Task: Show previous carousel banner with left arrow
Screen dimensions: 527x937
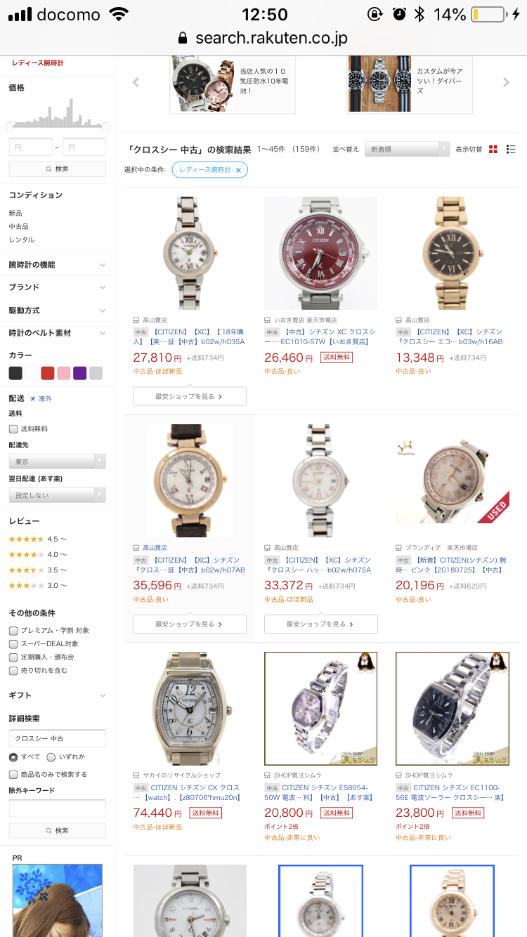Action: (136, 83)
